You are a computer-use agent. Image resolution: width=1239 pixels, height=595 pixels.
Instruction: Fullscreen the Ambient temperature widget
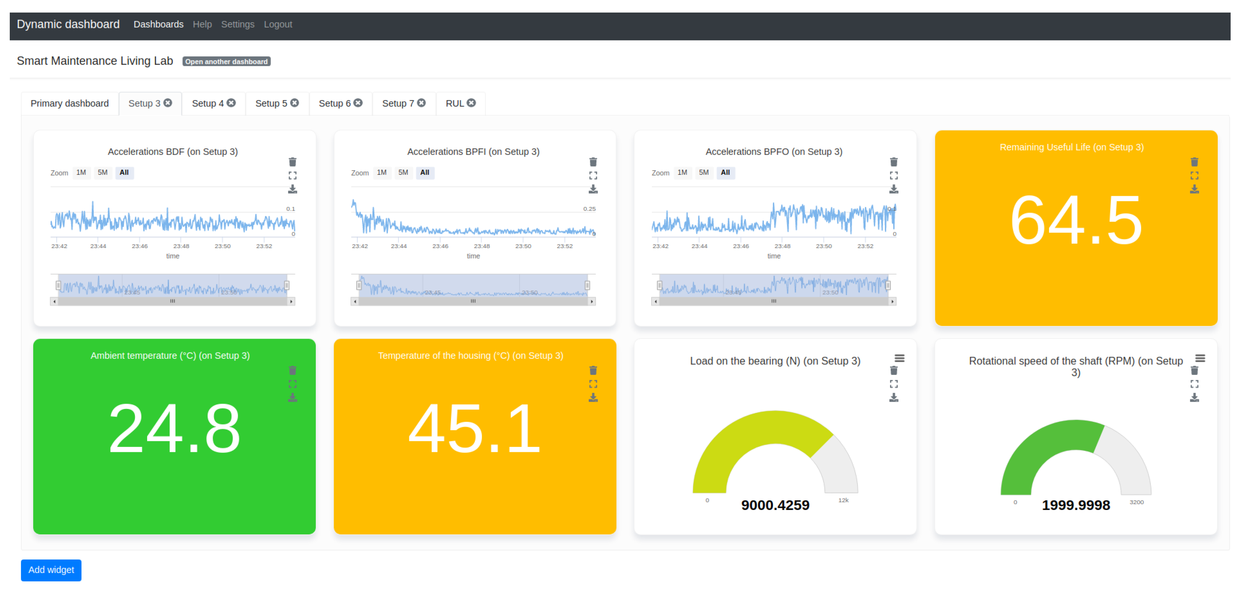(x=292, y=384)
